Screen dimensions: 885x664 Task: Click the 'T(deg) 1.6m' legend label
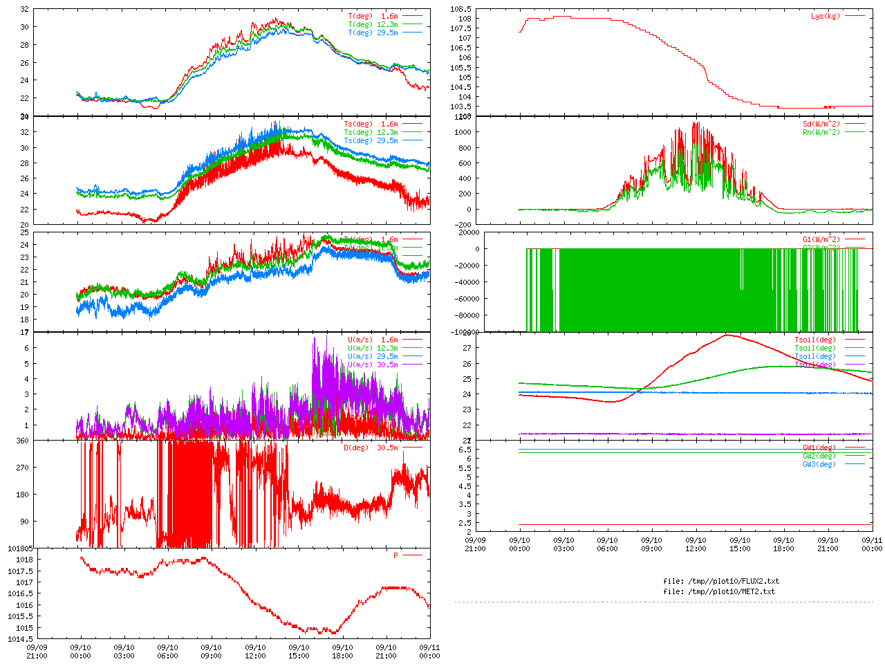pyautogui.click(x=373, y=16)
